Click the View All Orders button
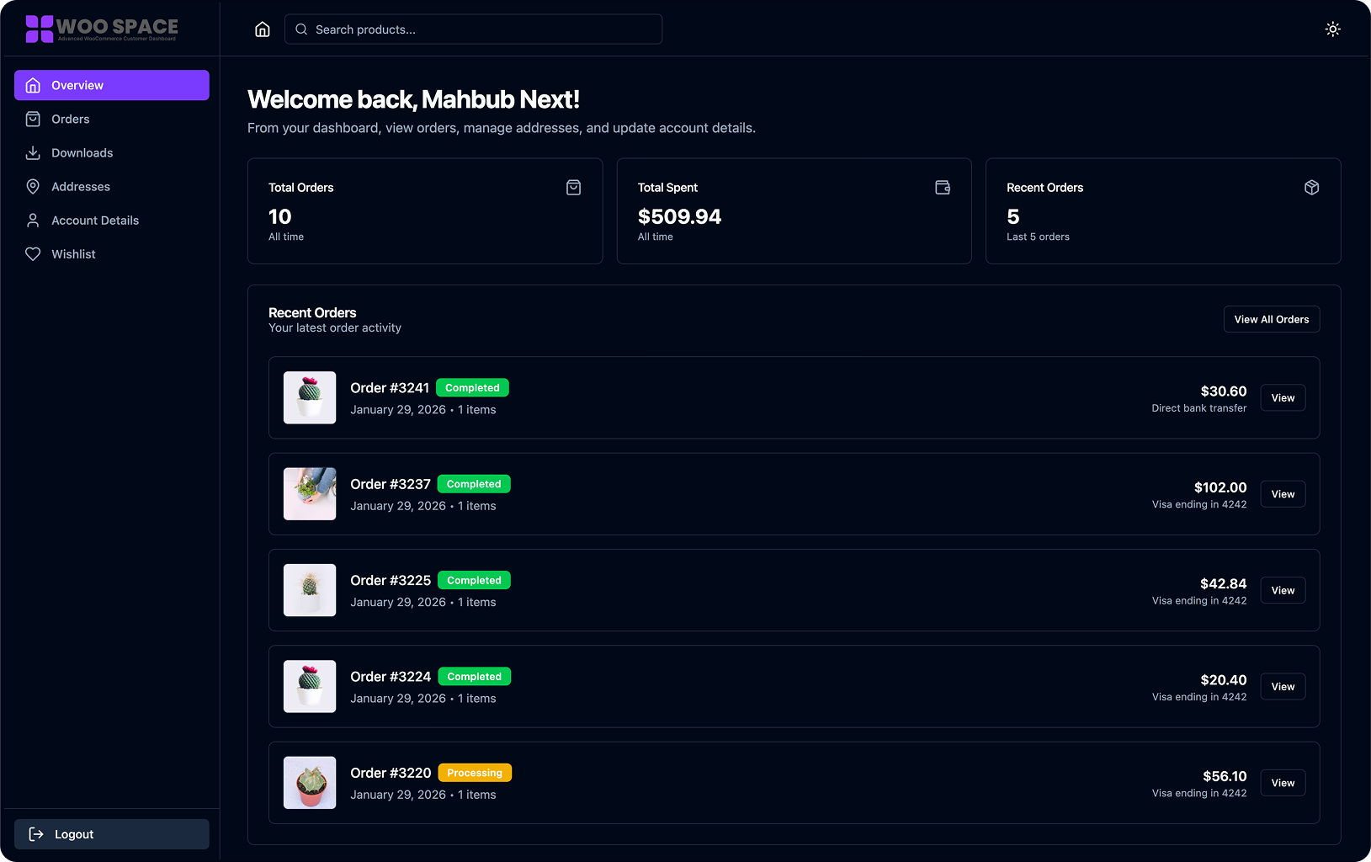 [1271, 319]
